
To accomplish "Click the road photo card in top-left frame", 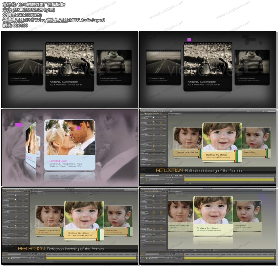I will coord(25,63).
